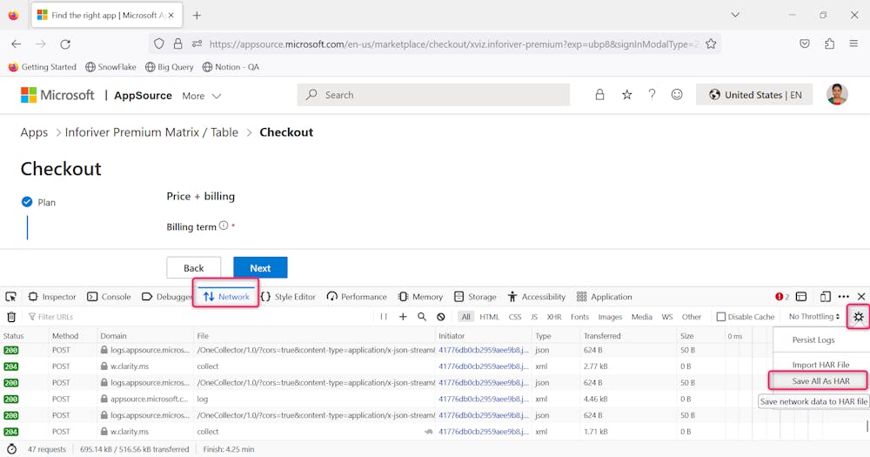Open request blocking icon
This screenshot has height=457, width=870.
[x=441, y=317]
